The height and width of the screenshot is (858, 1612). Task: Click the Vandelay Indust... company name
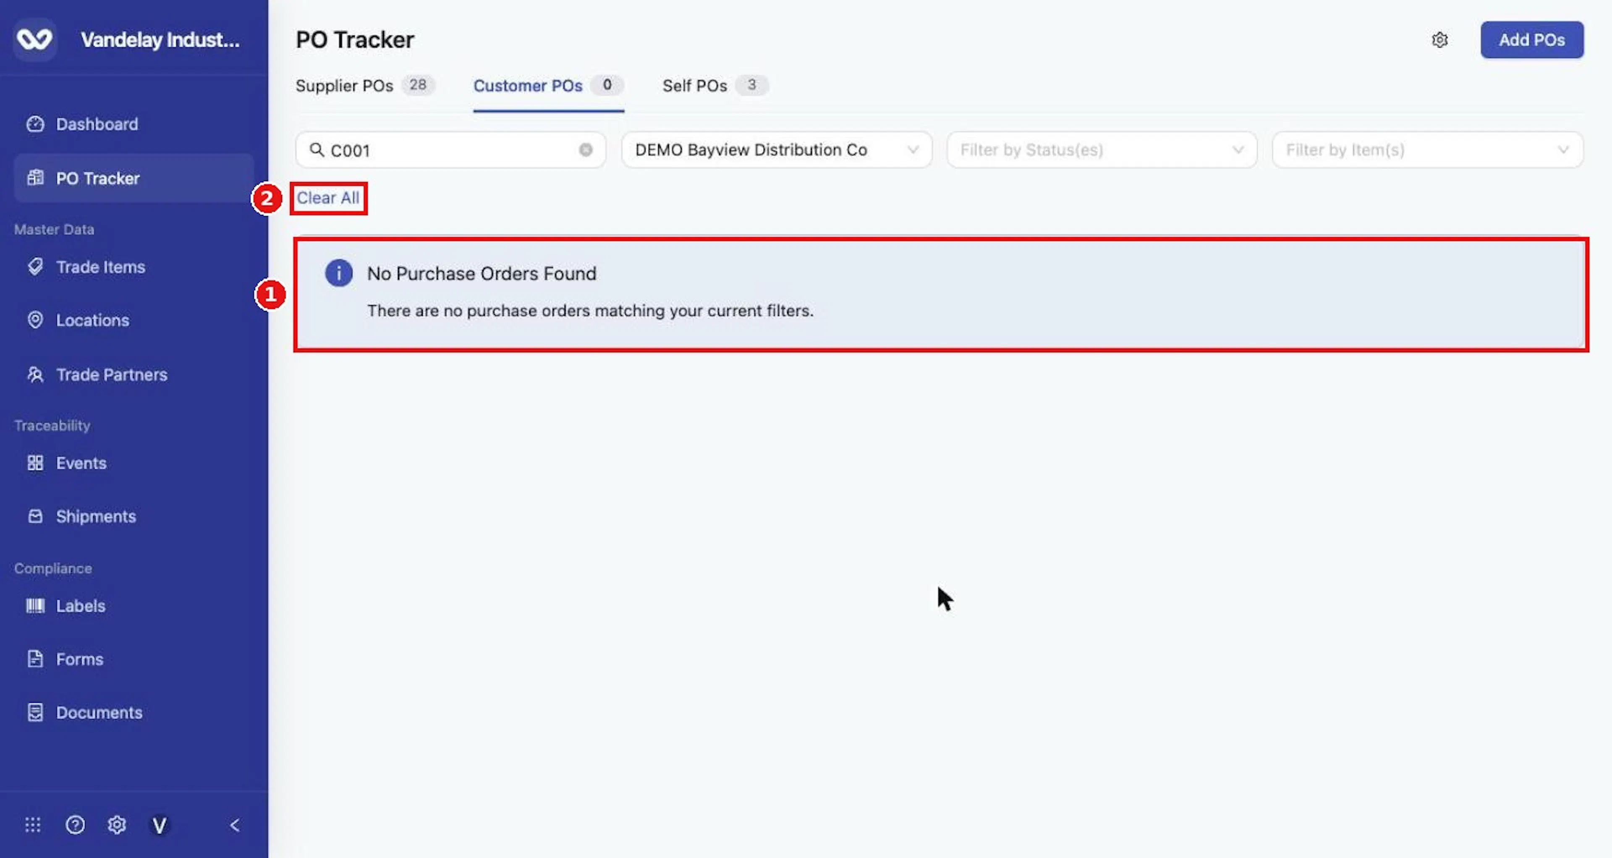tap(160, 40)
